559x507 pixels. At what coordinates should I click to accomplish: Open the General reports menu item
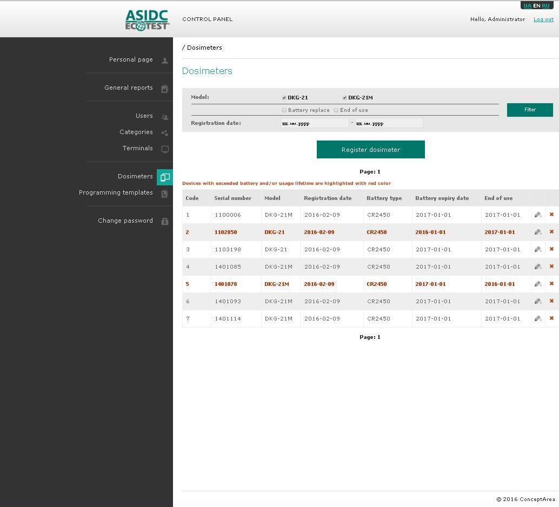pos(129,88)
